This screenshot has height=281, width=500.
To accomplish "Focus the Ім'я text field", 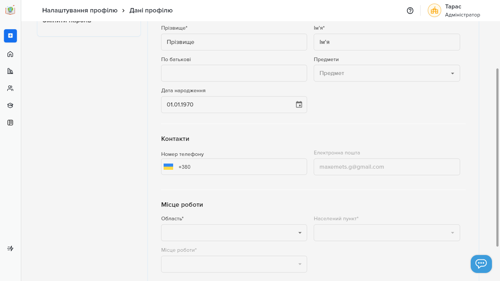I will tap(387, 42).
